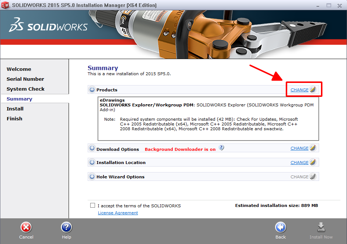
Task: Expand the Download Options section
Action: pos(92,148)
